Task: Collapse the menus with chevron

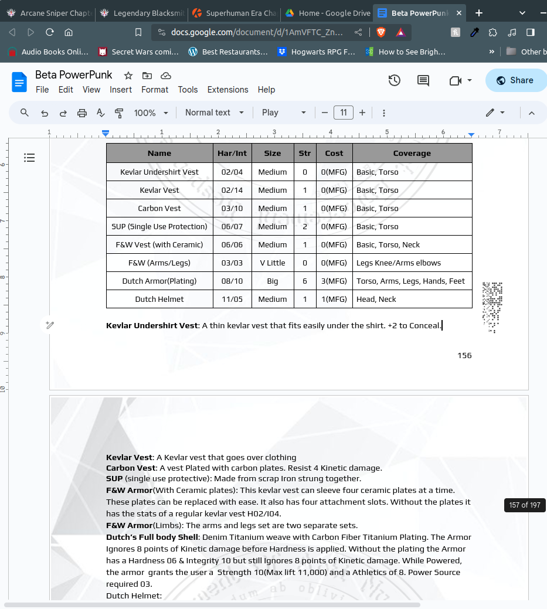Action: 531,113
